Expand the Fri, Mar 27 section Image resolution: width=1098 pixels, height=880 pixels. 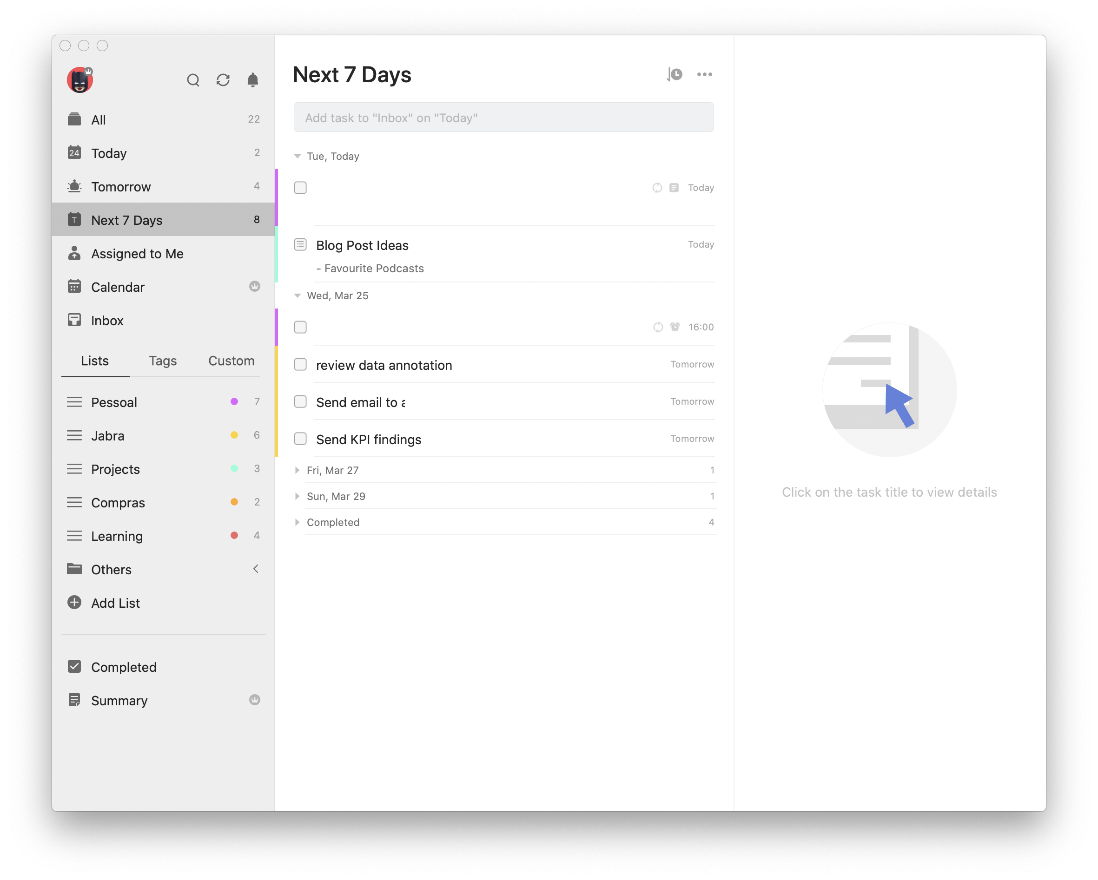point(298,470)
